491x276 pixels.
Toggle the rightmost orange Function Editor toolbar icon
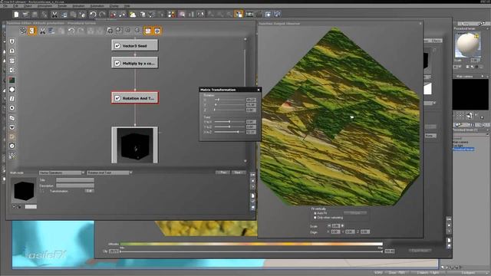(157, 31)
